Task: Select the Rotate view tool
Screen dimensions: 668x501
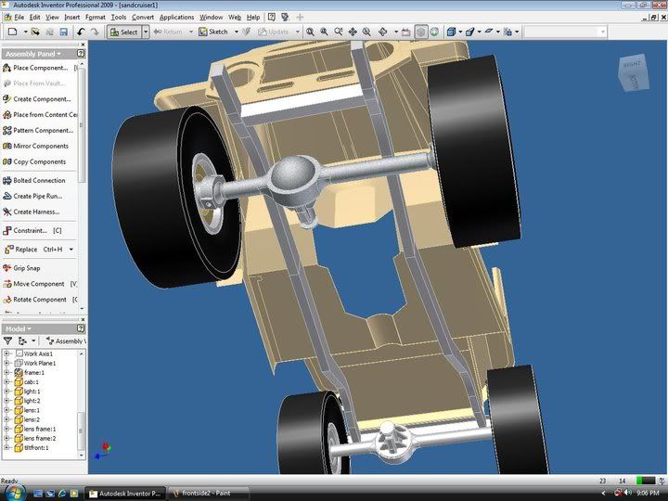Action: tap(382, 32)
